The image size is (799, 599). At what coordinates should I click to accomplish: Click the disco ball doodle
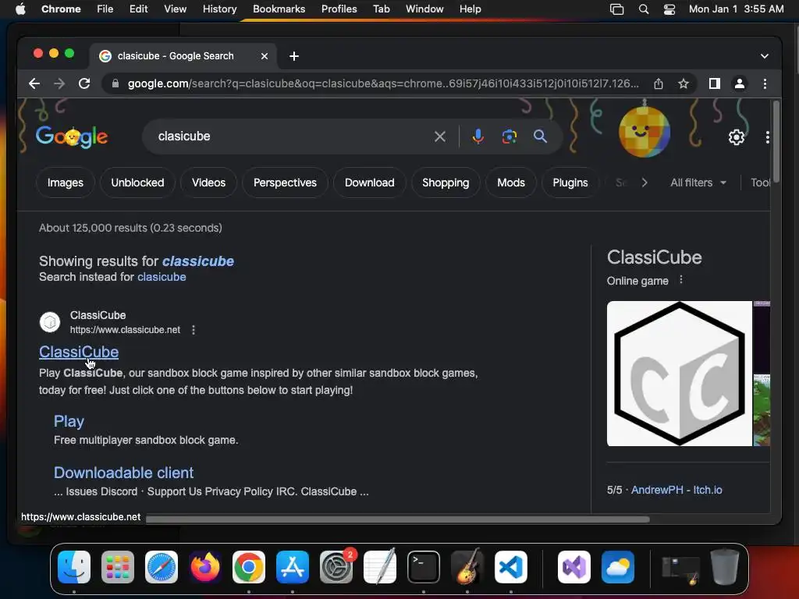pos(644,131)
